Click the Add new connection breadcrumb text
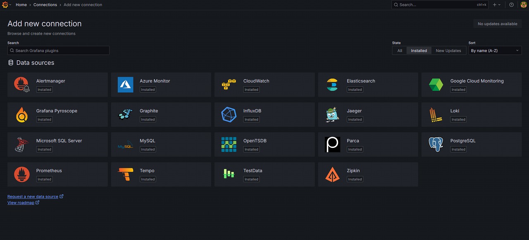 (x=83, y=5)
